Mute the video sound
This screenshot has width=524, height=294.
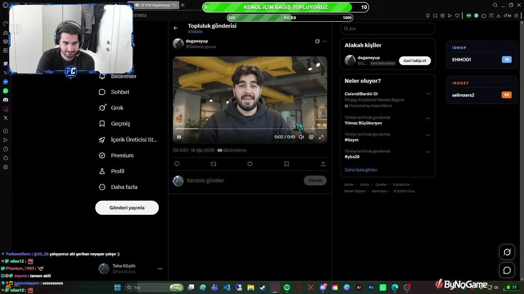[301, 137]
